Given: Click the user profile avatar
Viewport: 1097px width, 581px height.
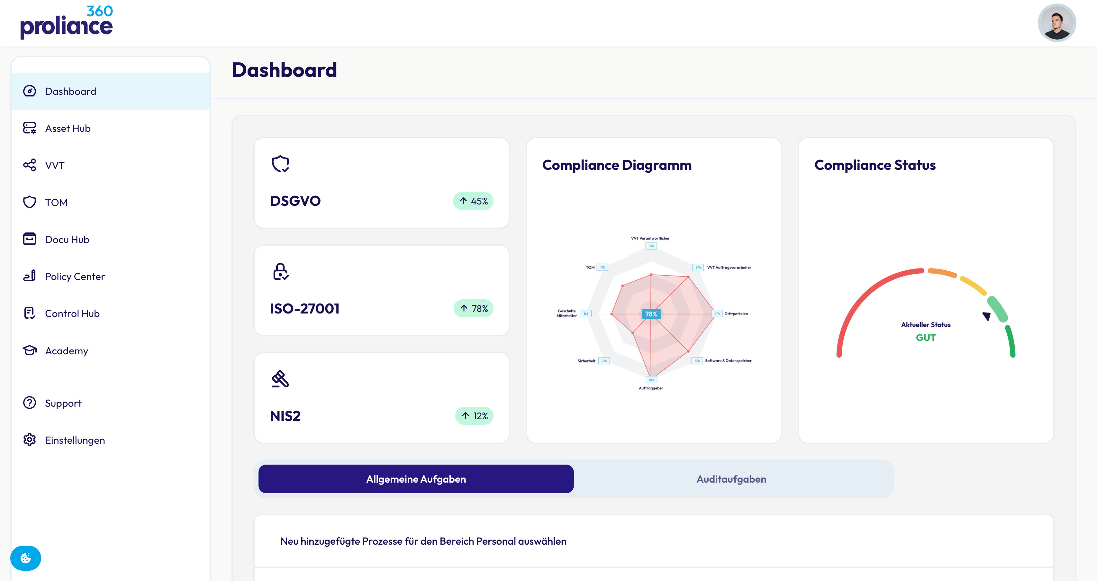Looking at the screenshot, I should [x=1056, y=23].
